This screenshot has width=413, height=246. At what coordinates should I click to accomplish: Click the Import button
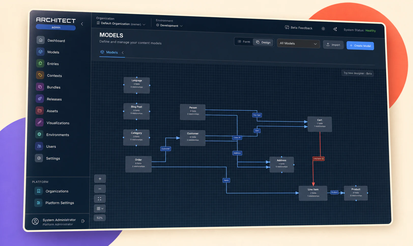333,45
